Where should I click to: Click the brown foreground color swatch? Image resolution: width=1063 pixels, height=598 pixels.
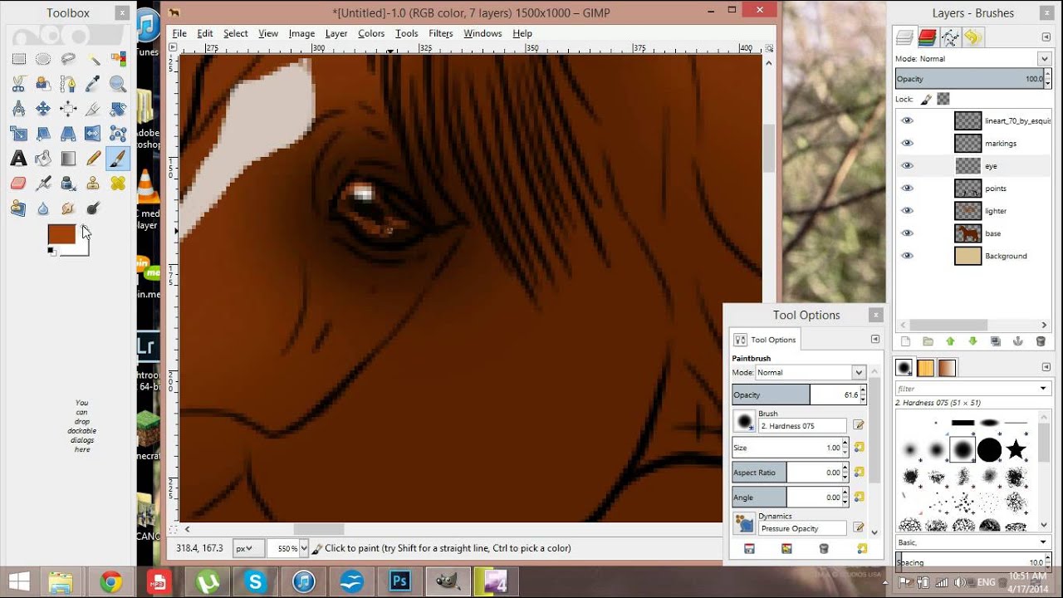point(61,234)
